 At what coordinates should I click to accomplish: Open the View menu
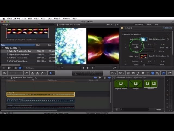pyautogui.click(x=36, y=19)
